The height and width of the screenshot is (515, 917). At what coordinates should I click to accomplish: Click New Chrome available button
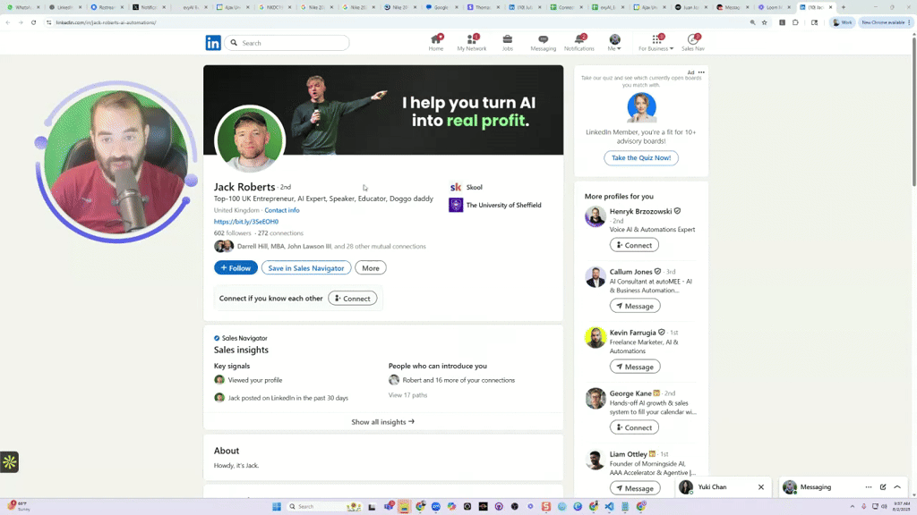[884, 22]
